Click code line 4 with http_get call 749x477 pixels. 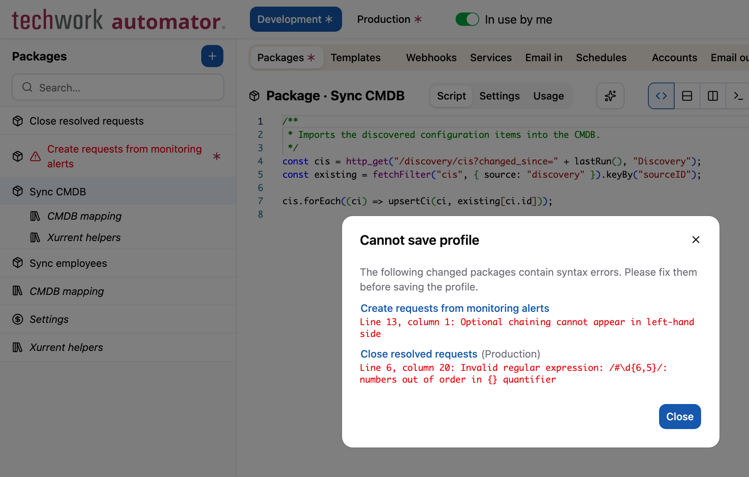click(x=491, y=161)
